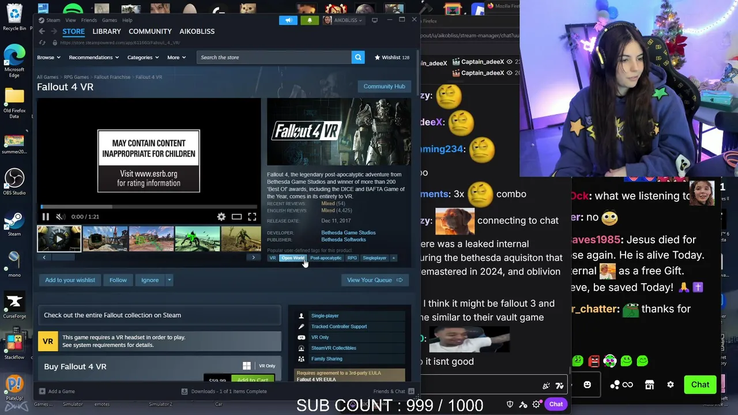Click Add to your wishlist

pyautogui.click(x=70, y=280)
